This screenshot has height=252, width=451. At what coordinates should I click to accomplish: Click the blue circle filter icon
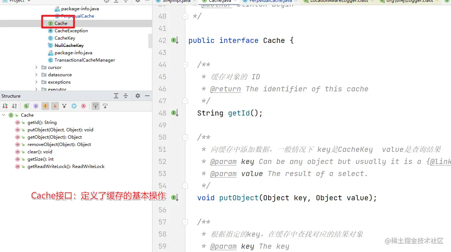74,106
